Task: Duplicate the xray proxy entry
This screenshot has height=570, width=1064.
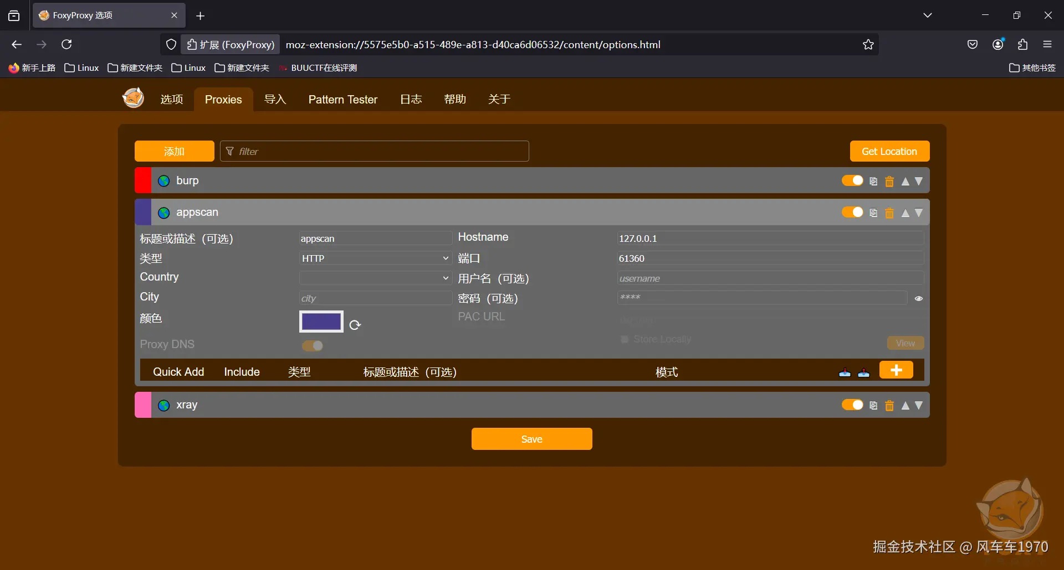Action: (x=873, y=406)
